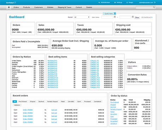
Task: Click United States in Orders by Nation
Action: click(x=16, y=61)
